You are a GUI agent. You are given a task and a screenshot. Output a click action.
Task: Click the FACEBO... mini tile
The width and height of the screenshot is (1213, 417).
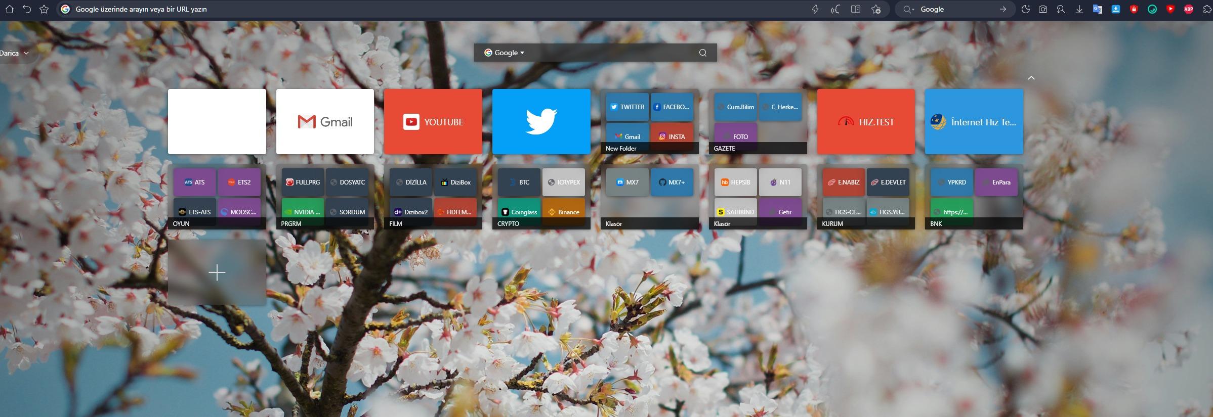[x=672, y=107]
